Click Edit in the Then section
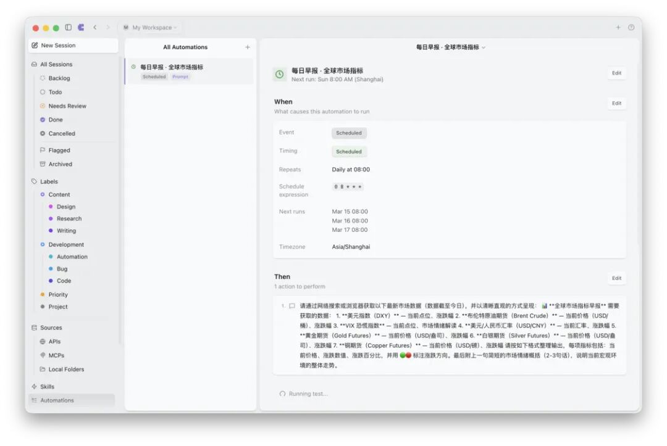 point(616,278)
